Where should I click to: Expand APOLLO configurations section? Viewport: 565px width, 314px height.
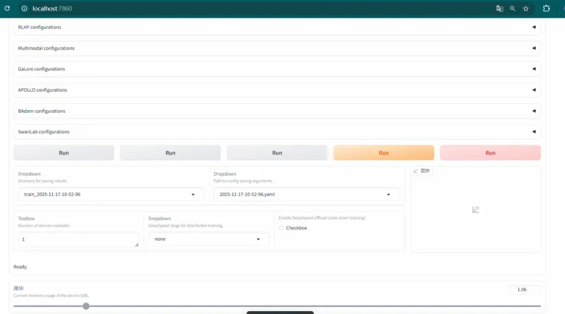[277, 90]
